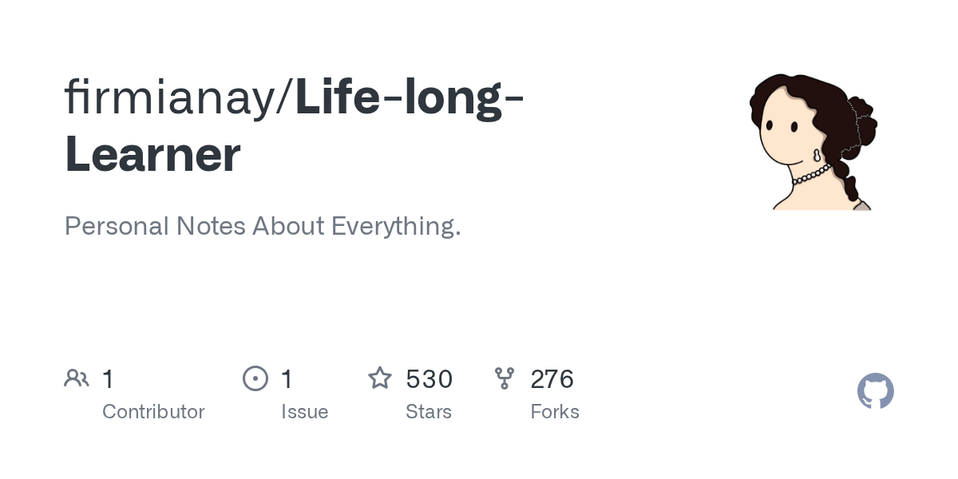958x479 pixels.
Task: Click the Issue label
Action: [304, 412]
